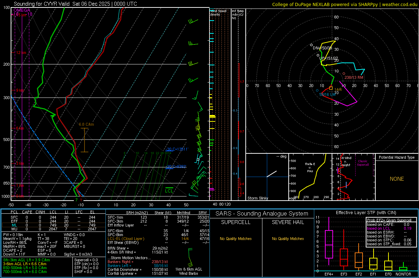Click the SFC-1km kinematics row label
The height and width of the screenshot is (278, 419).
tap(115, 217)
